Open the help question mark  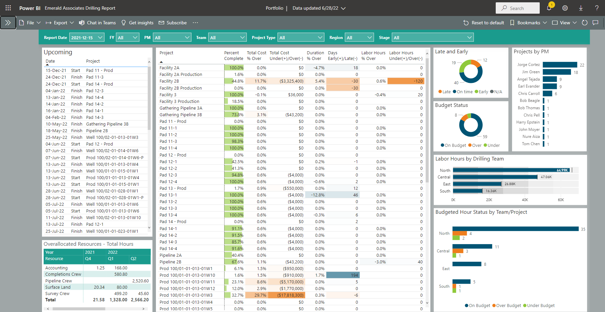597,8
